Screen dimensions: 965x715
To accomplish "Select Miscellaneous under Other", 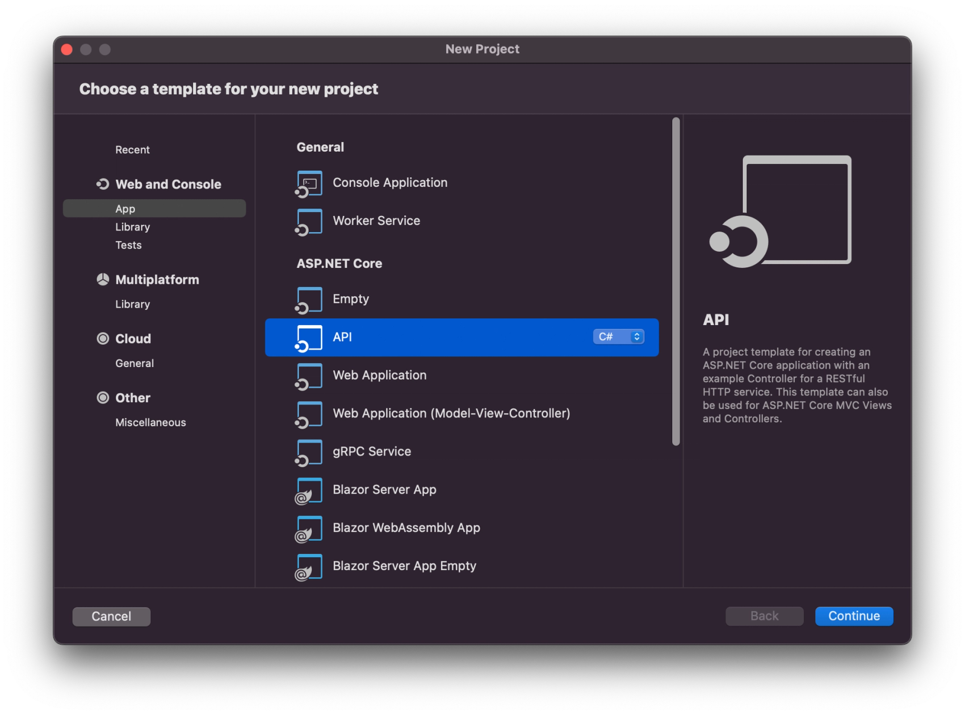I will [x=150, y=422].
